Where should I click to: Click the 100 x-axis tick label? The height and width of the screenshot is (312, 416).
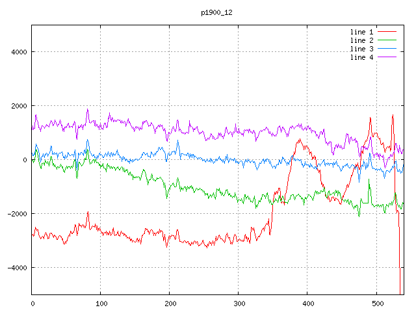101,303
